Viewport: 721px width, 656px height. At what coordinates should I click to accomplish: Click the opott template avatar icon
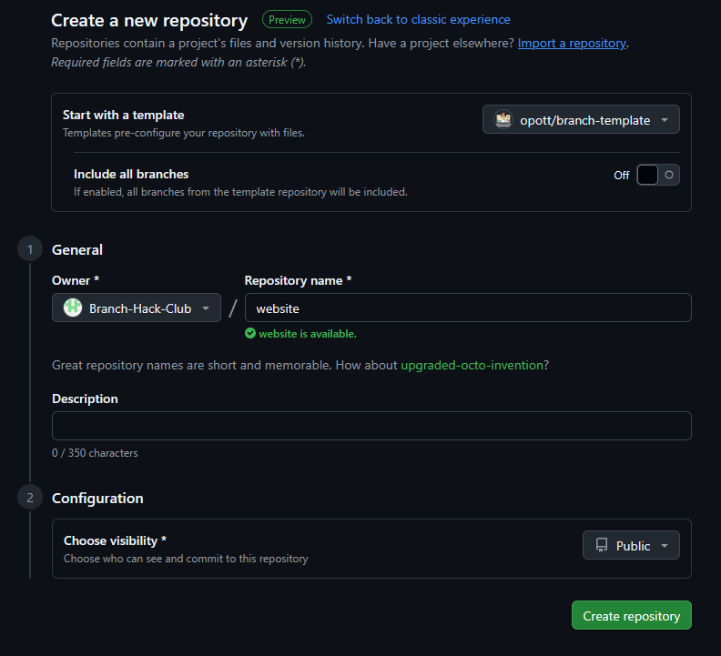503,119
